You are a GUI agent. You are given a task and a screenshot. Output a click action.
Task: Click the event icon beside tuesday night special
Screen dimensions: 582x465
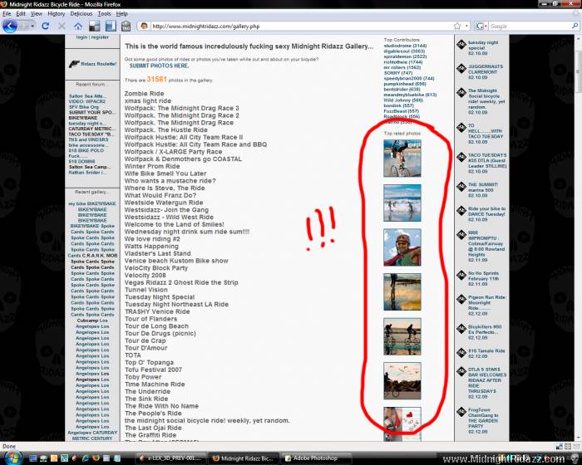click(461, 45)
